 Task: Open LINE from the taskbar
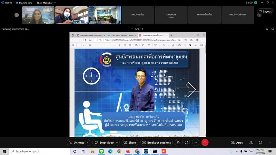(101, 151)
